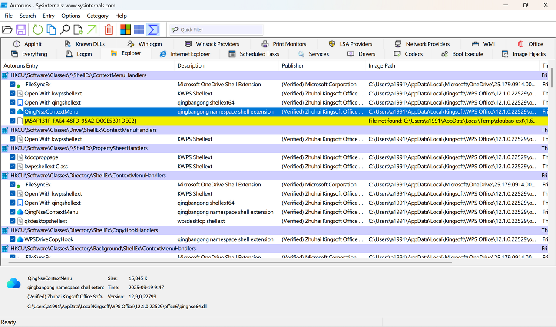Click the Copy toolbar icon
556x327 pixels.
(x=51, y=29)
